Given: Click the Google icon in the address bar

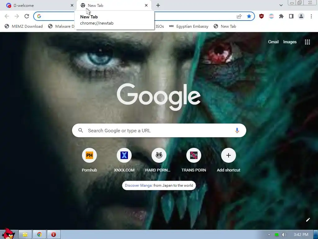Looking at the screenshot, I should click(x=39, y=16).
